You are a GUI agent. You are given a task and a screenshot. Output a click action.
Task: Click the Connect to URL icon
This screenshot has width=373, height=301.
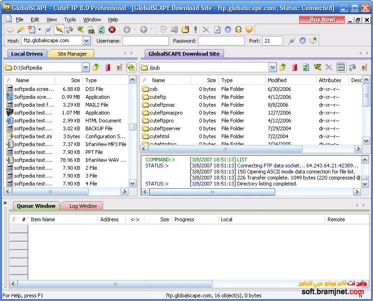pyautogui.click(x=91, y=30)
